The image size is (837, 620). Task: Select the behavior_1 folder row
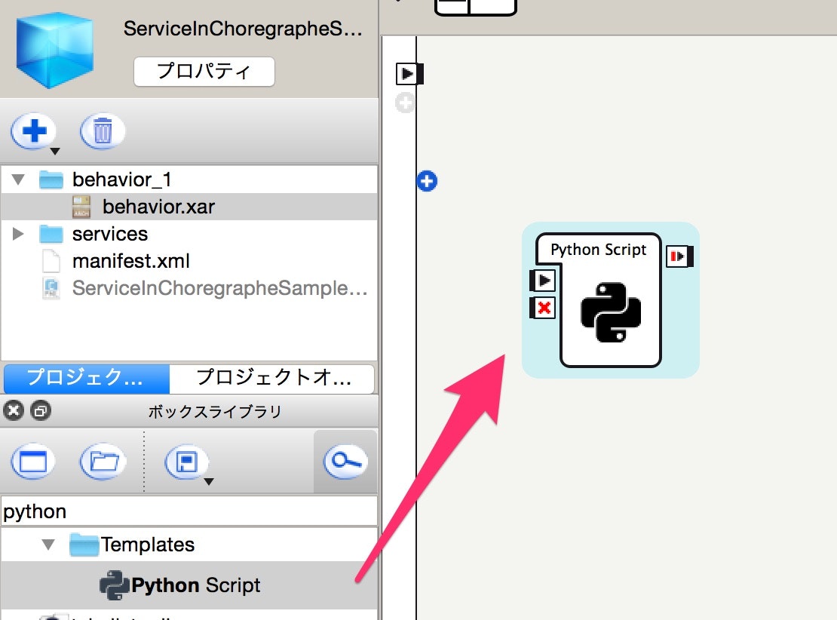click(189, 180)
